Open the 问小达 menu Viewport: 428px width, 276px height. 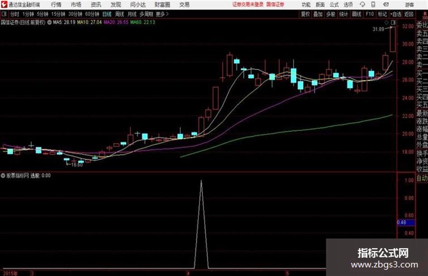point(138,5)
